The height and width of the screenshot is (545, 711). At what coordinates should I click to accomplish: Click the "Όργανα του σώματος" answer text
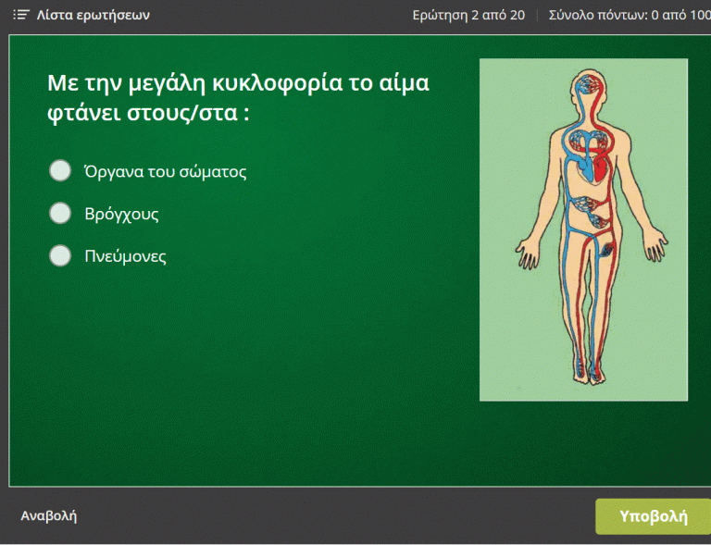click(165, 171)
